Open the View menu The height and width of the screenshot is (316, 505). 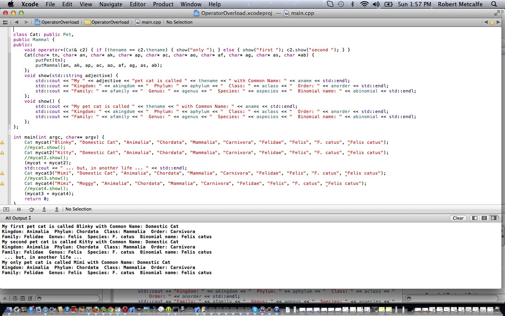pos(86,4)
